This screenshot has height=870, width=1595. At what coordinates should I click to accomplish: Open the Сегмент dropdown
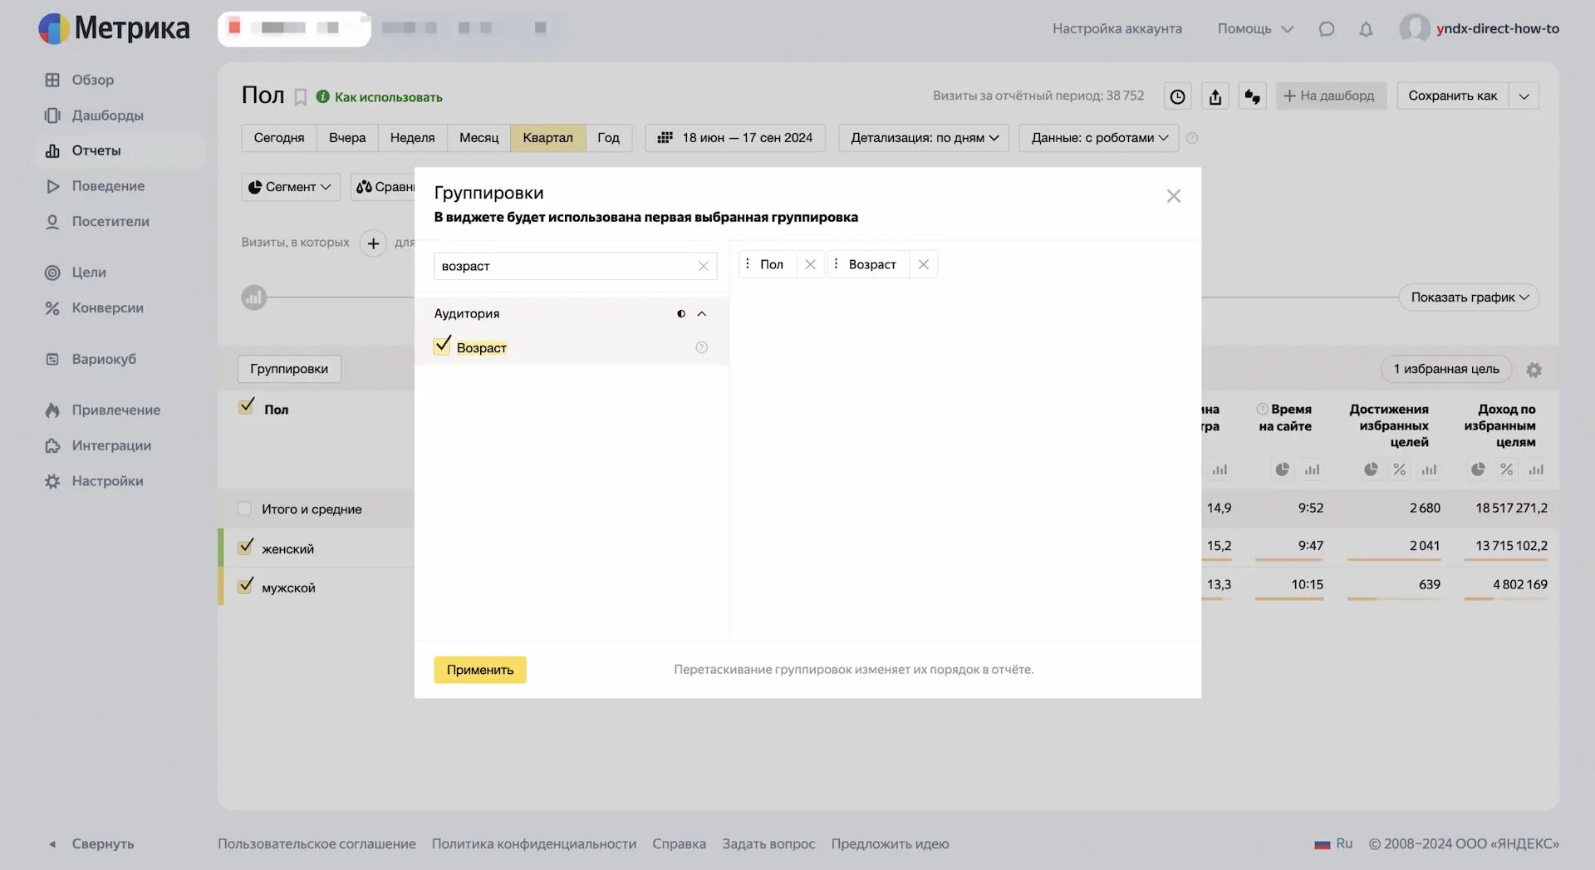click(x=291, y=187)
